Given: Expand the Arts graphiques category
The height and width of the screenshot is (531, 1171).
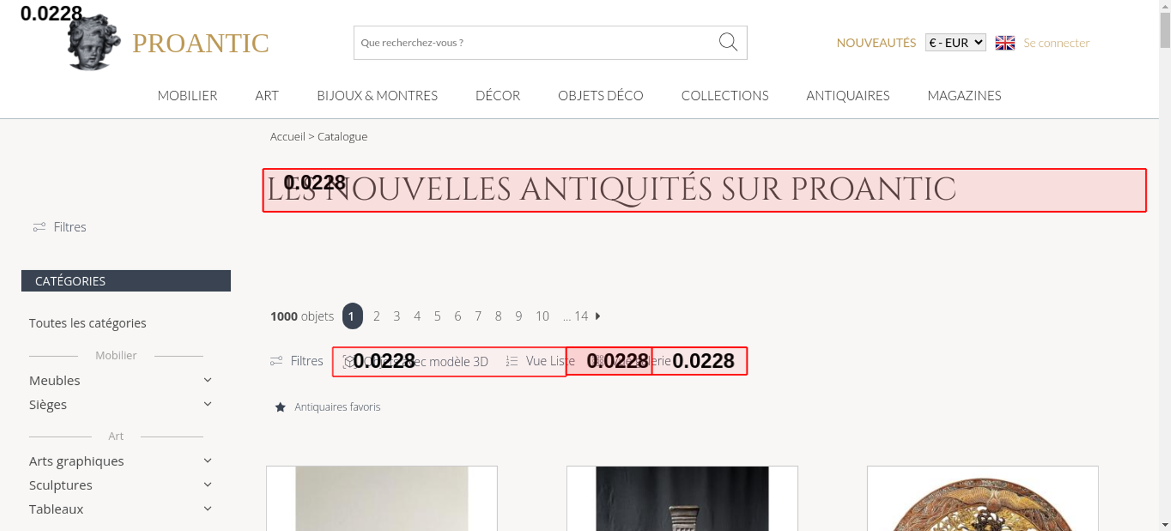Looking at the screenshot, I should click(207, 461).
